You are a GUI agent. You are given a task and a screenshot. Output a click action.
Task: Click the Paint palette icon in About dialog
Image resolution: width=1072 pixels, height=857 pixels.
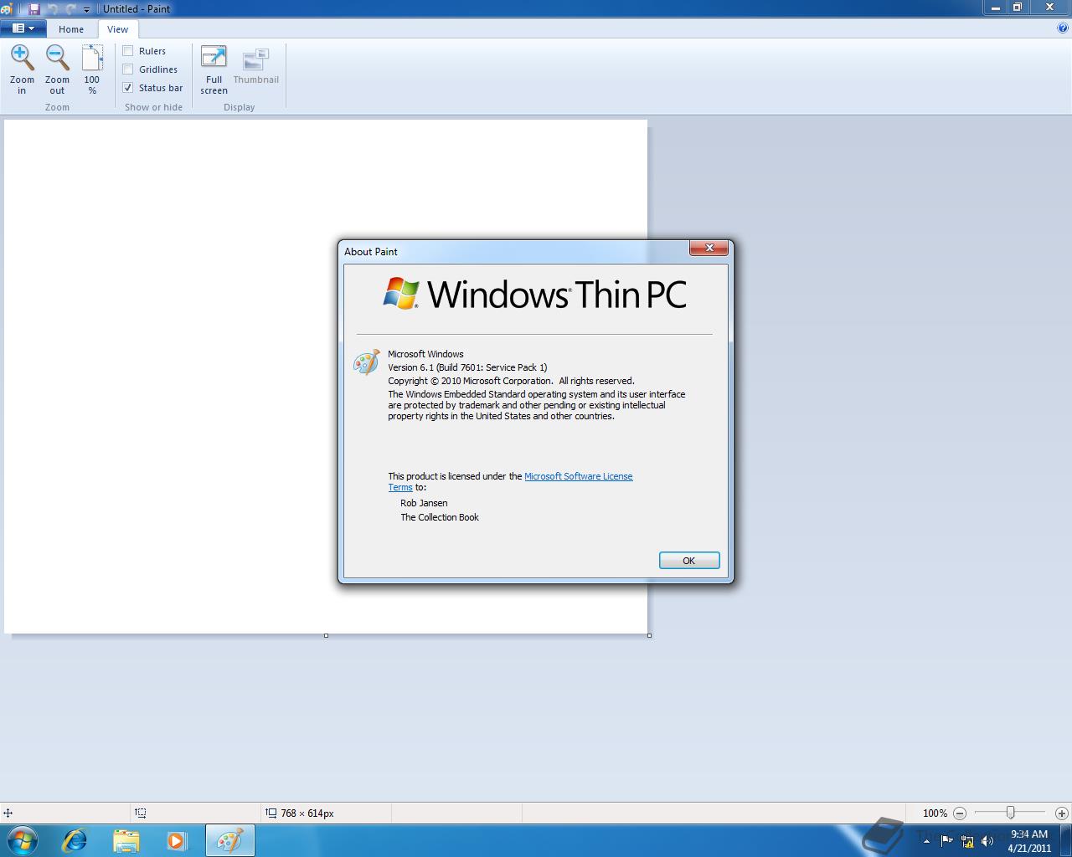click(x=367, y=362)
